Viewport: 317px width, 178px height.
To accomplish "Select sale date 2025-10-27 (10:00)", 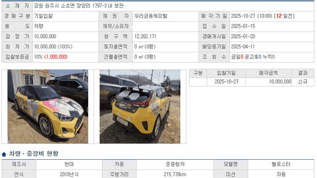I will click(252, 16).
